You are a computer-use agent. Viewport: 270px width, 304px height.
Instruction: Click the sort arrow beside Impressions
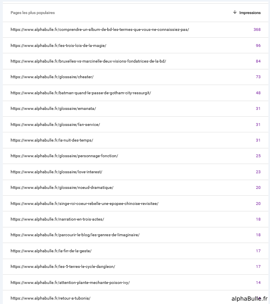(235, 12)
